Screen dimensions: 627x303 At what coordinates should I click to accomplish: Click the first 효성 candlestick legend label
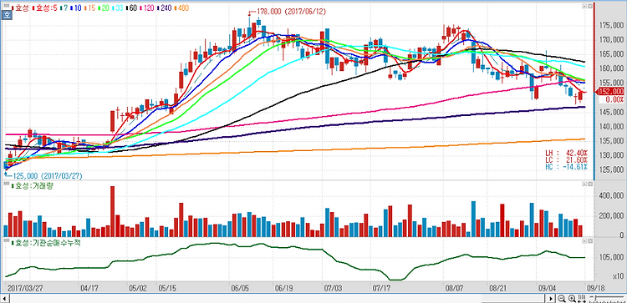pos(20,8)
